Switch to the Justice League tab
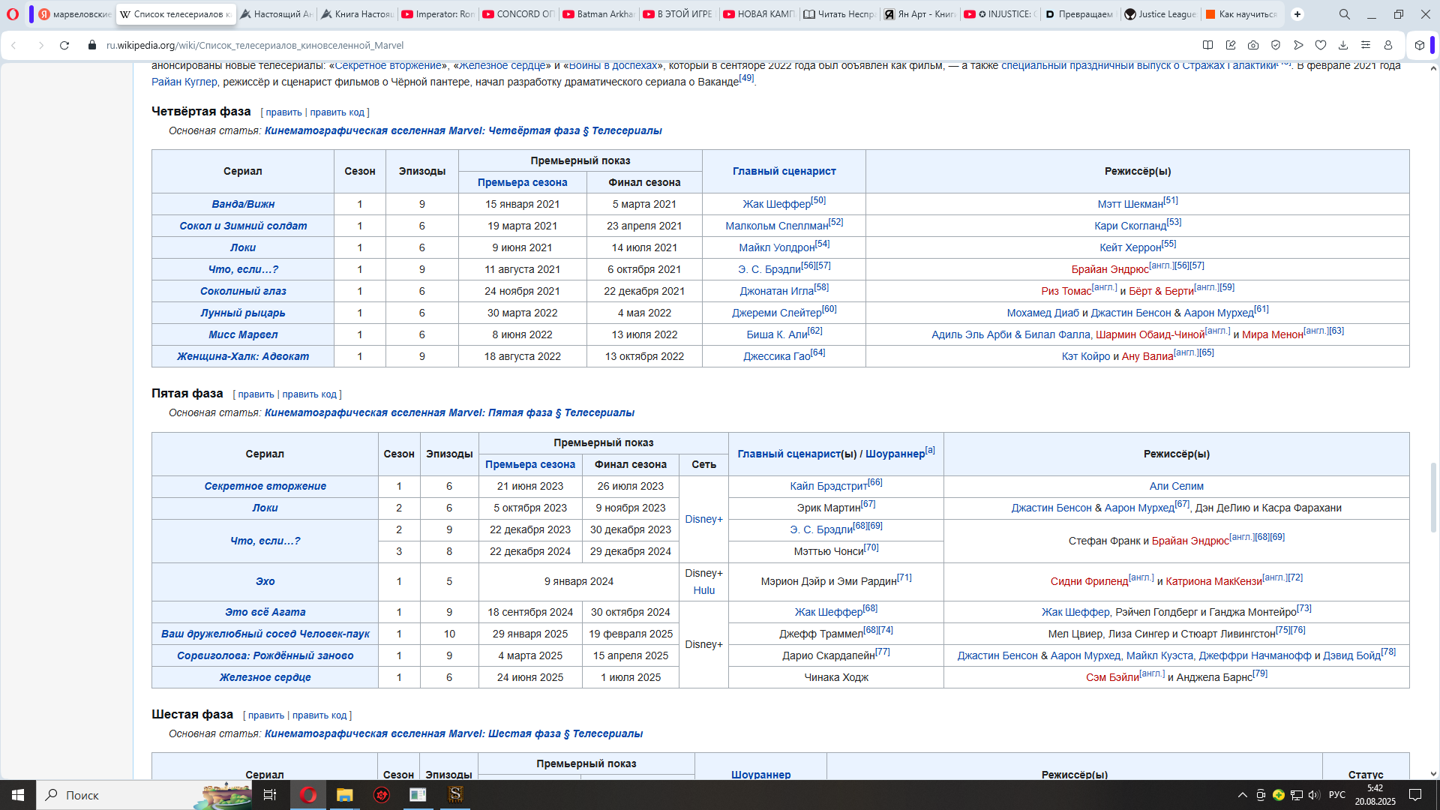Screen dimensions: 1440x810 click(x=1159, y=14)
